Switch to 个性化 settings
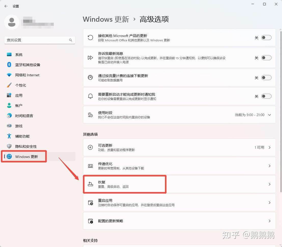Image resolution: width=282 pixels, height=247 pixels. (39, 85)
